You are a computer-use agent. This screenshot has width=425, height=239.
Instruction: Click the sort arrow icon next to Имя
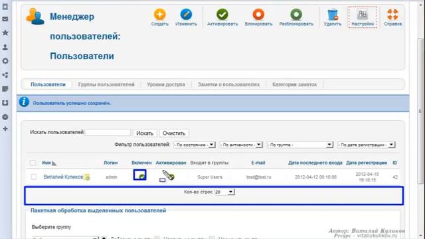click(54, 163)
